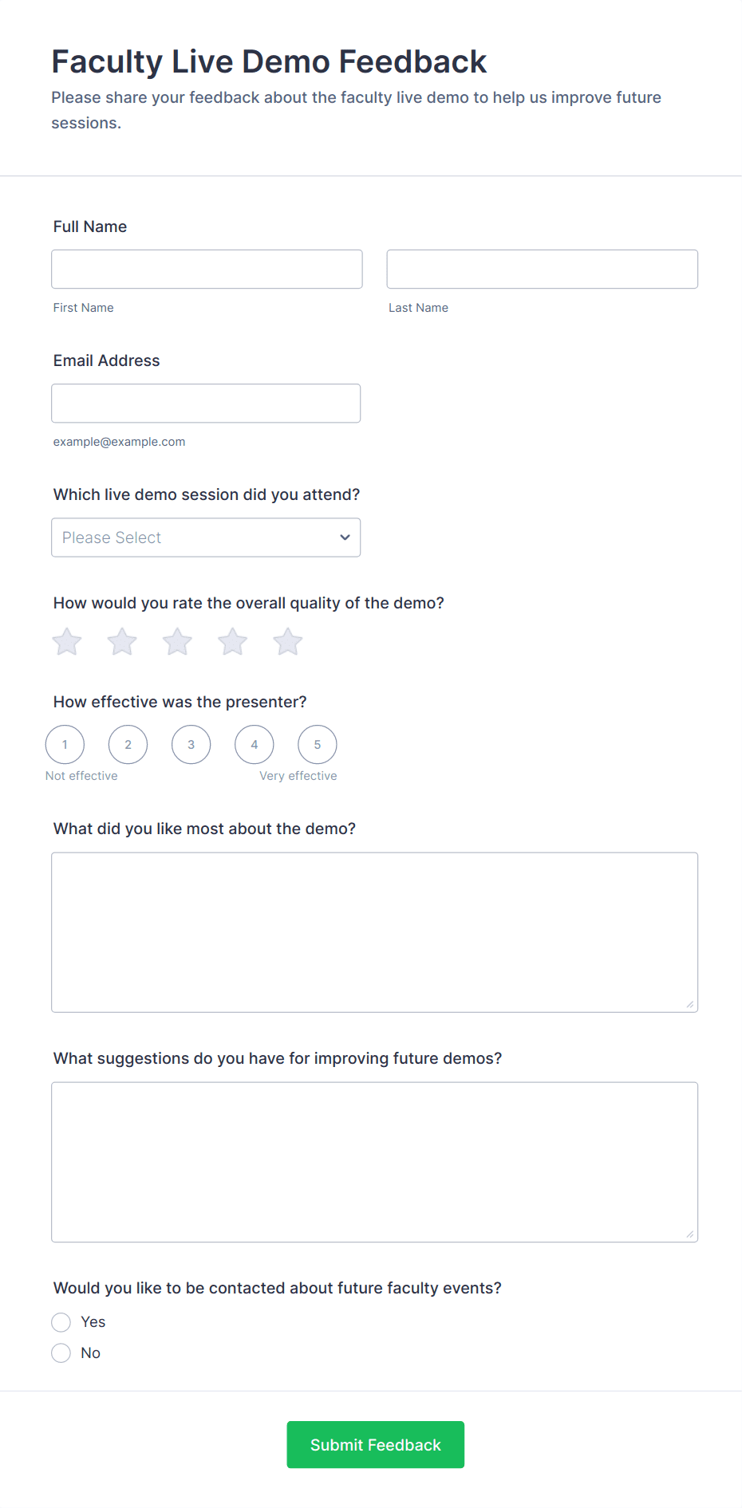The image size is (742, 1508).
Task: Give the demo five stars
Action: (288, 642)
